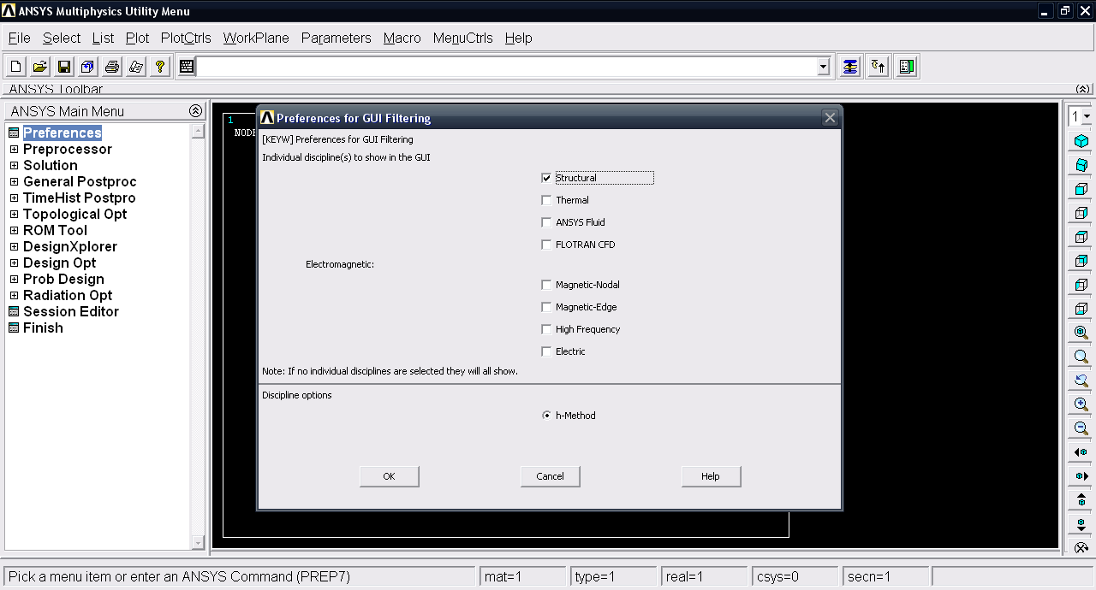Click Cancel in the Preferences dialog
Screen dimensions: 1096x590
551,476
